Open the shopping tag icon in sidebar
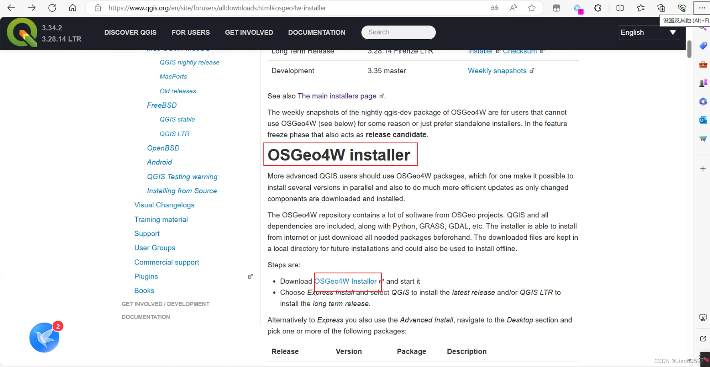The image size is (710, 367). pos(703,46)
